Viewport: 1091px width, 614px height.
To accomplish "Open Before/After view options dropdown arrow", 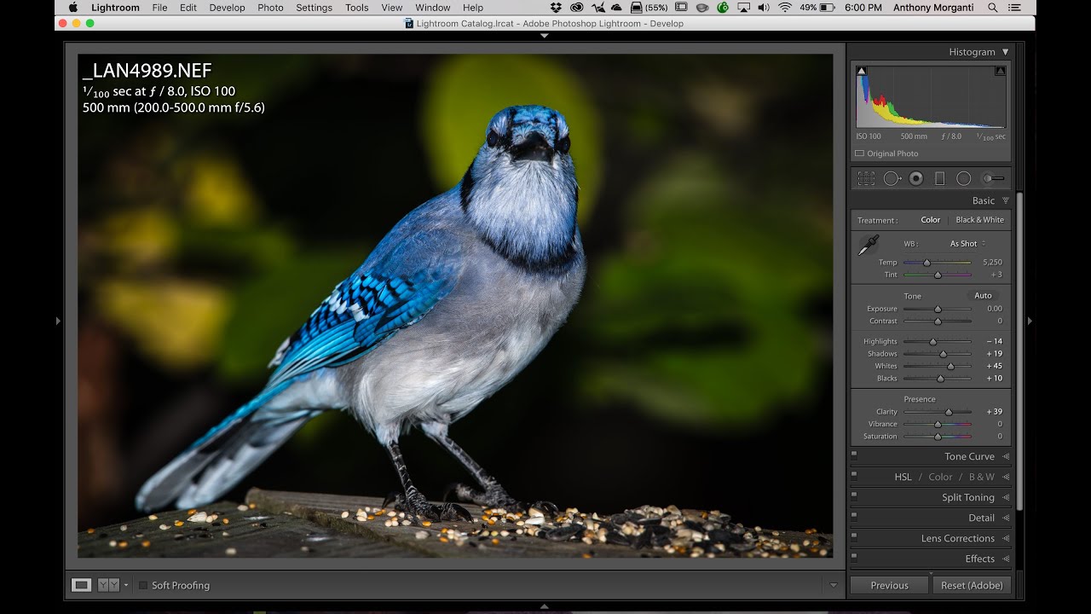I will point(126,585).
